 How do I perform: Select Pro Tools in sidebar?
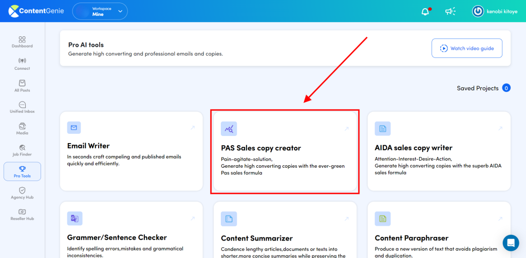[x=22, y=171]
